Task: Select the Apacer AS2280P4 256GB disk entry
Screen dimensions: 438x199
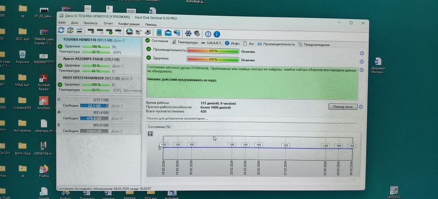Action: pos(99,65)
